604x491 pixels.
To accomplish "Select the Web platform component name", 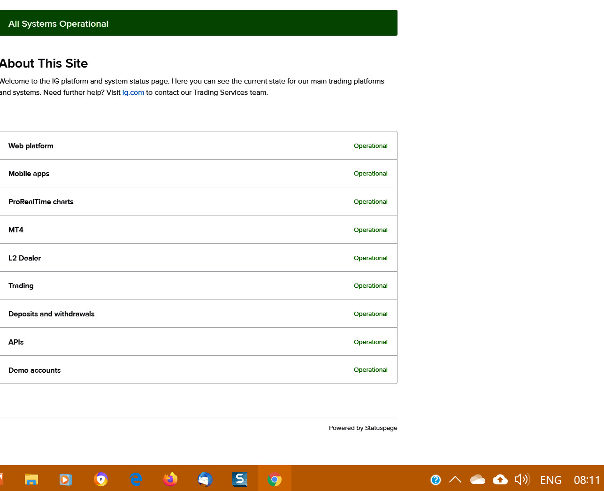I will 31,146.
